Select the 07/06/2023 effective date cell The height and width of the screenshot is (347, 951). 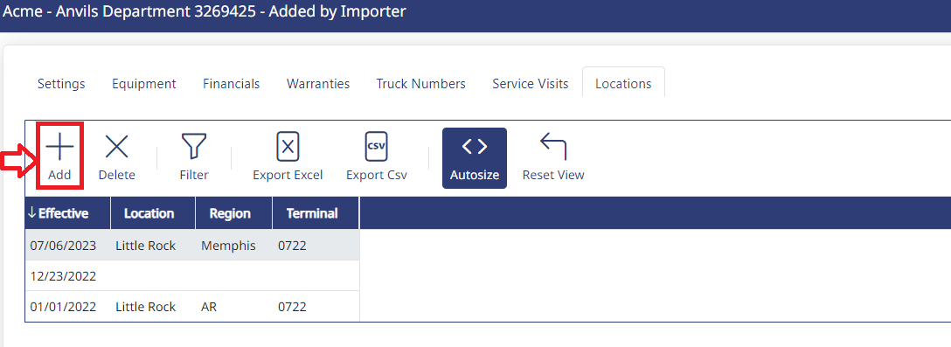[x=68, y=246]
